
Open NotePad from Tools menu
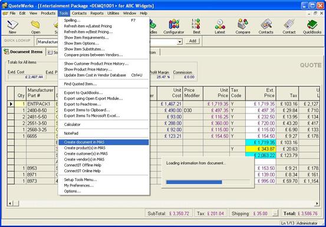pos(104,133)
